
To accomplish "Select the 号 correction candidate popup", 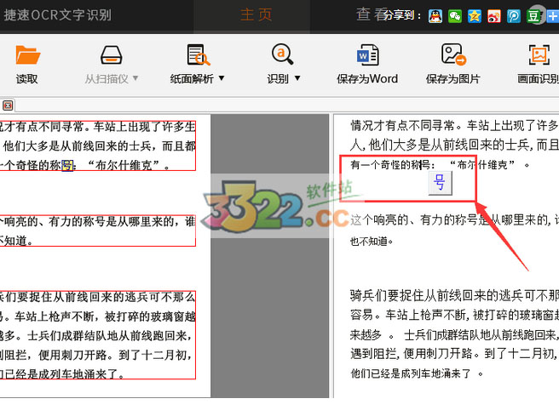I will point(441,183).
